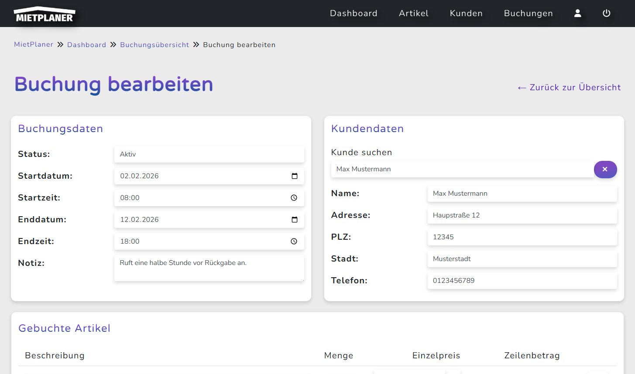This screenshot has height=374, width=635.
Task: Click the Telefon input field
Action: 522,280
